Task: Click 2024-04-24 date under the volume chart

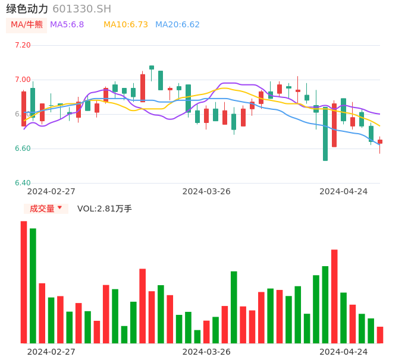Action: [343, 352]
